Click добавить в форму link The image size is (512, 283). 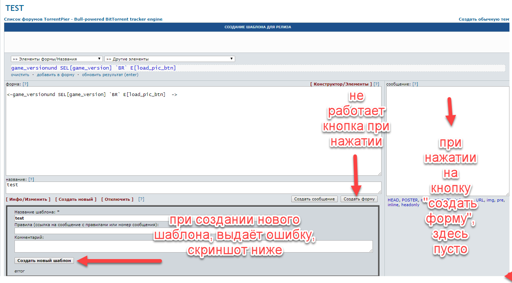click(55, 75)
